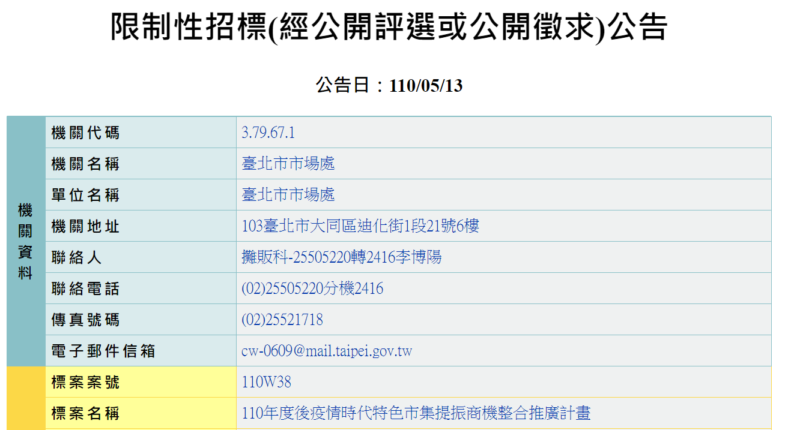Select phone (02)25505220分機2416
Image resolution: width=785 pixels, height=430 pixels.
312,288
